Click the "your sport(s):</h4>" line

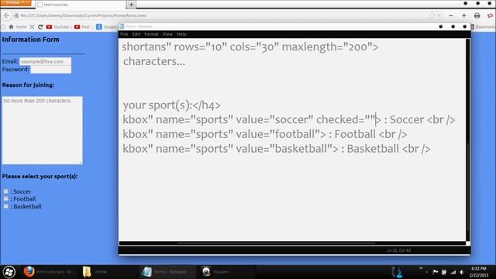point(172,105)
